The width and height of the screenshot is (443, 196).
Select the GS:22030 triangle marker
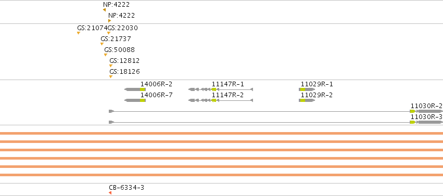coord(109,33)
